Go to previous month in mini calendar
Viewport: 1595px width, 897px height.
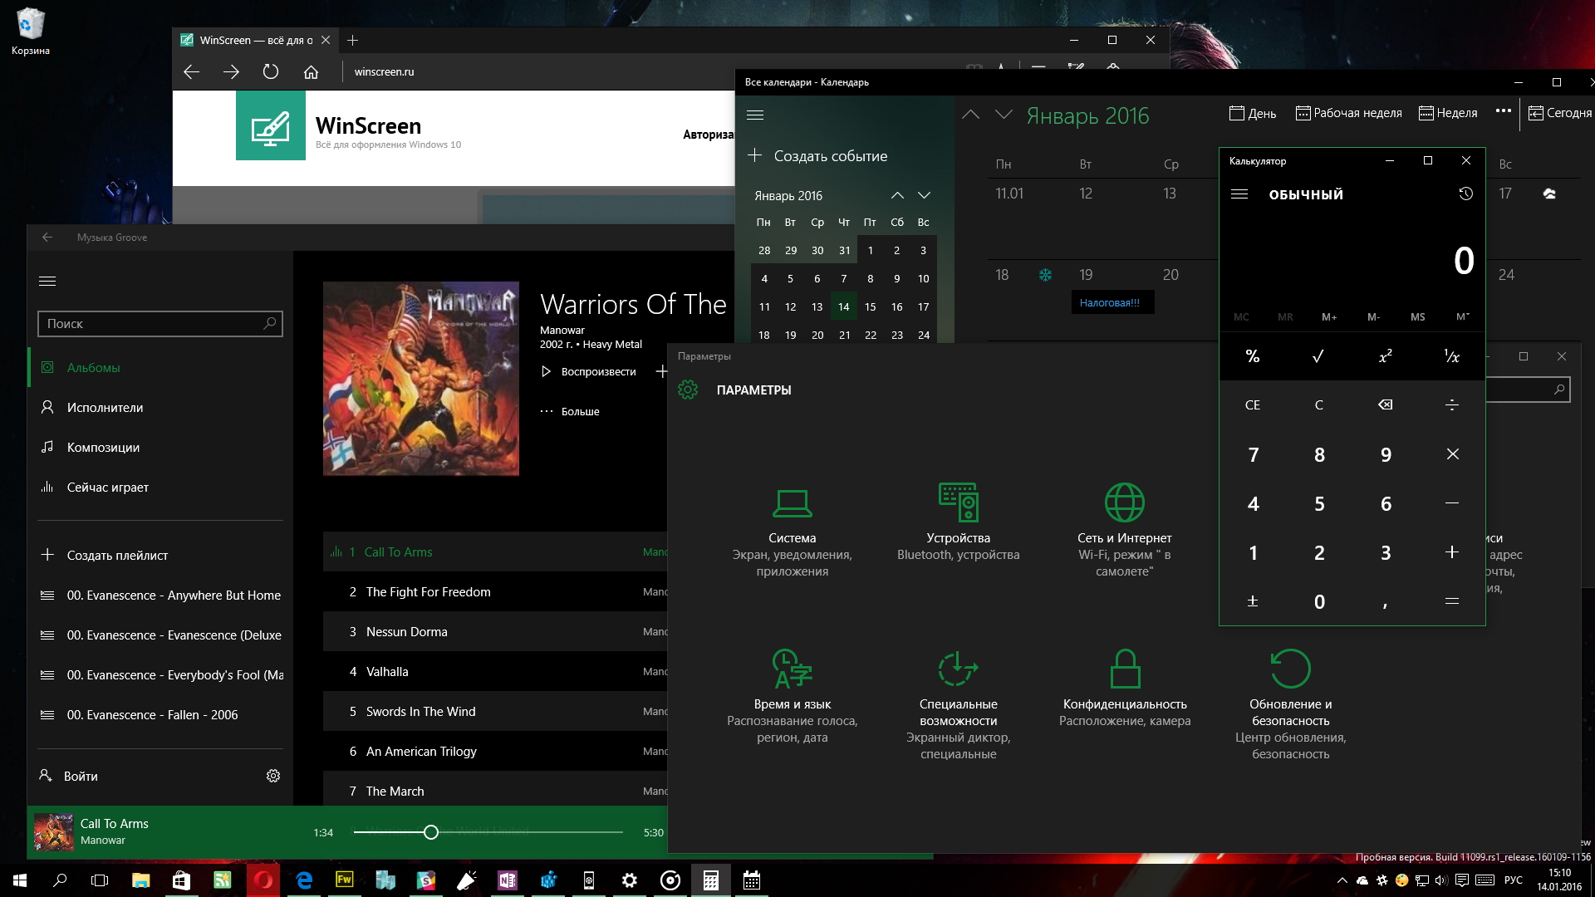(897, 195)
